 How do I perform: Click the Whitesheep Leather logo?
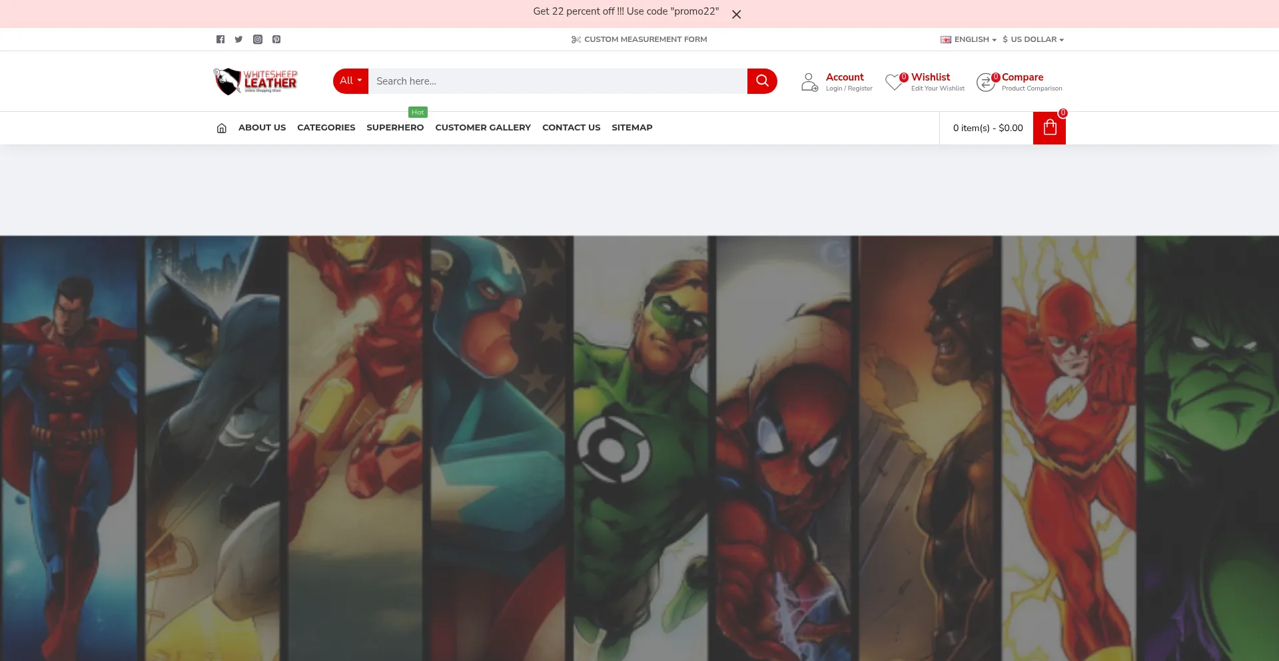[x=255, y=81]
